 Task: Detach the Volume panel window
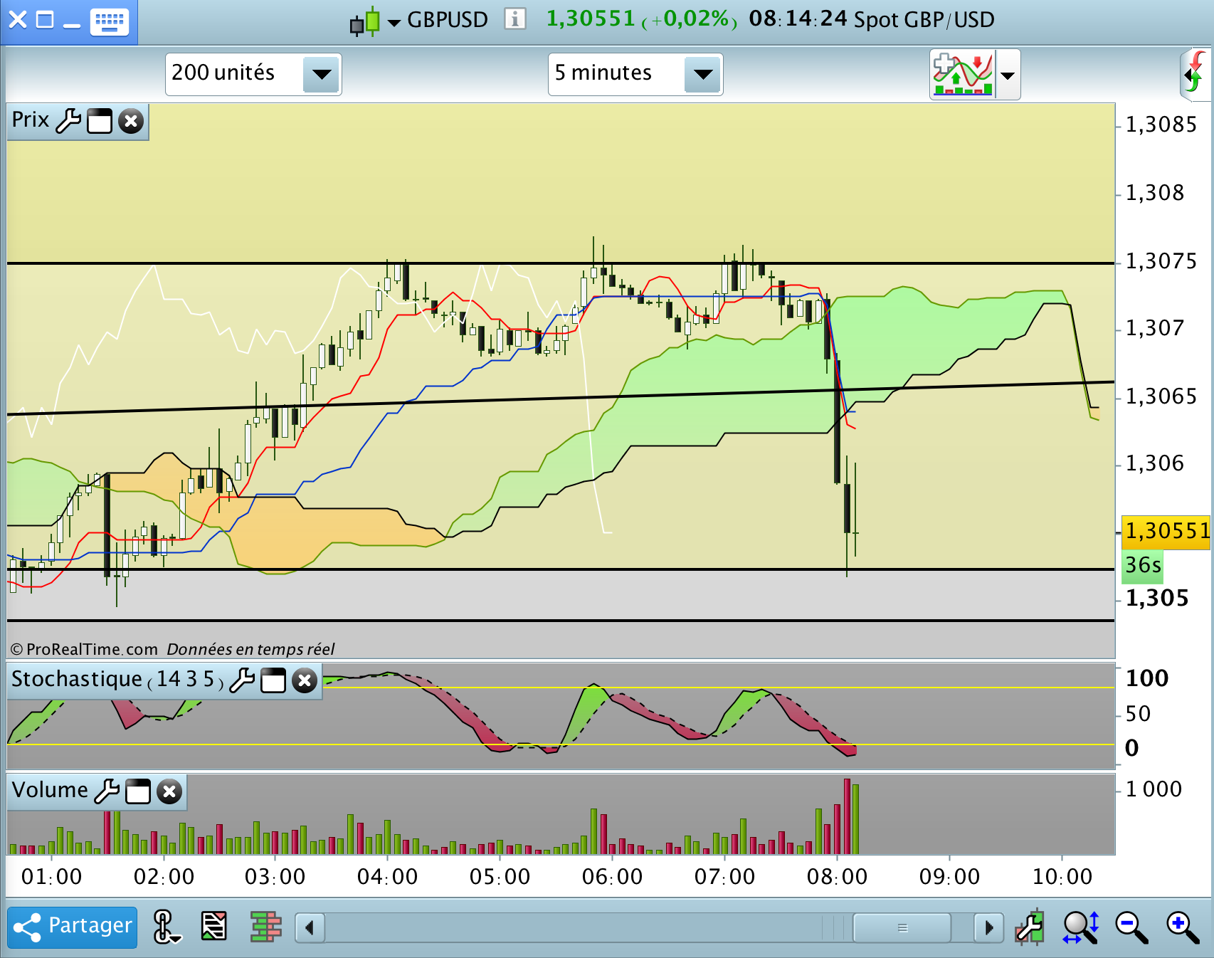[138, 791]
